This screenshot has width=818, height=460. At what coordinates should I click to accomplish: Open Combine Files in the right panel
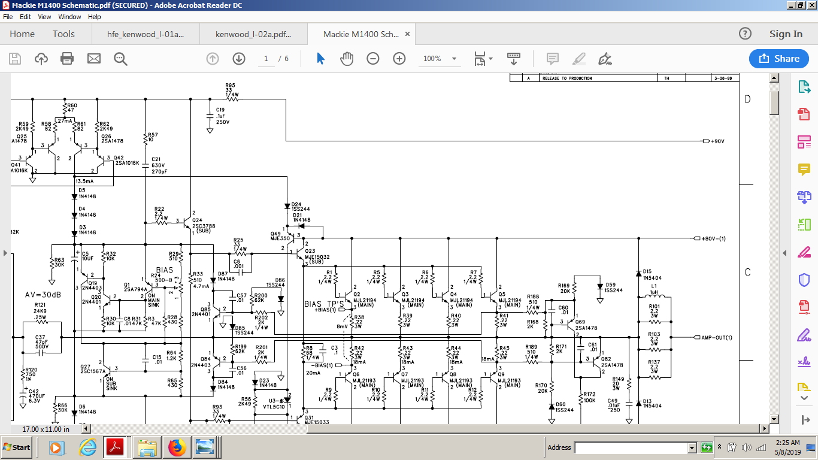[x=804, y=197]
